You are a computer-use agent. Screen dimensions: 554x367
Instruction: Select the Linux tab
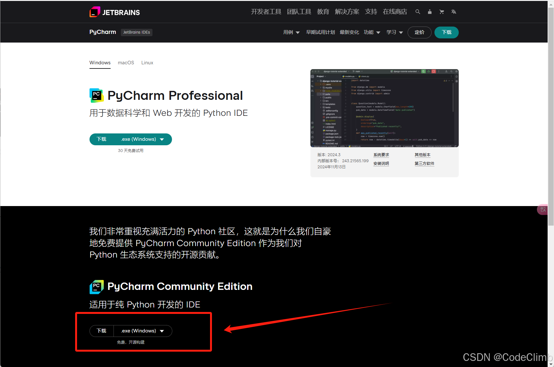(147, 63)
